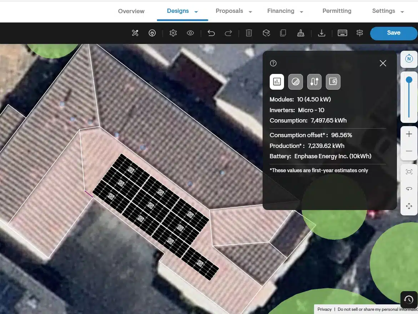Select the wallet financing icon in panel
This screenshot has width=418, height=314.
point(333,81)
